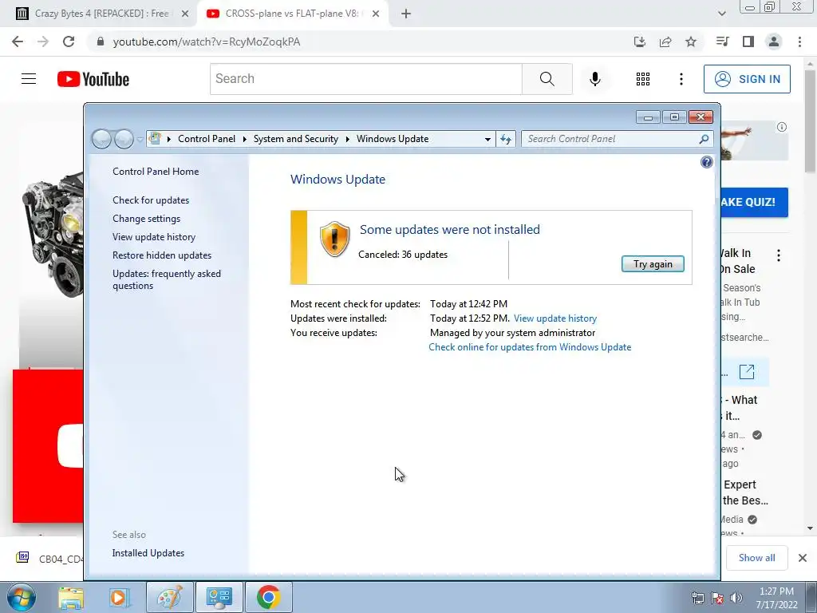Select the CROSS-plane vs FLAT-plane tab
Image resolution: width=817 pixels, height=613 pixels.
[293, 14]
